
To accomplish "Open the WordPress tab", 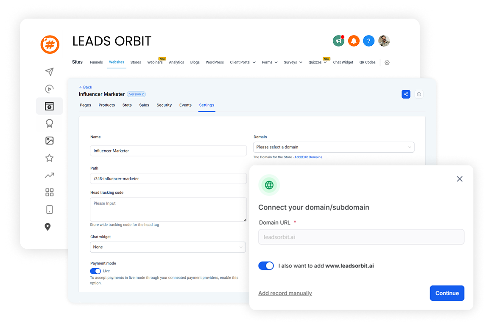I will [215, 62].
